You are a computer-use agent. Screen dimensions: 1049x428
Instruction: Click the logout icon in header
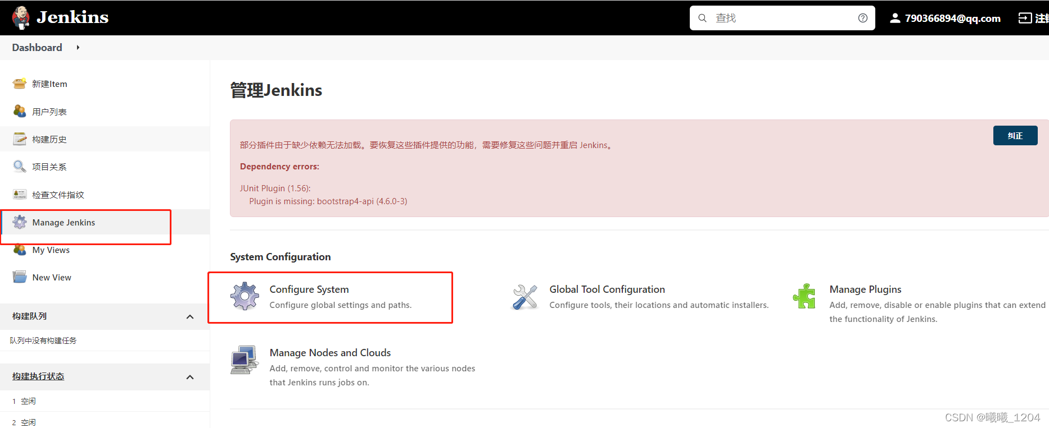(x=1025, y=18)
